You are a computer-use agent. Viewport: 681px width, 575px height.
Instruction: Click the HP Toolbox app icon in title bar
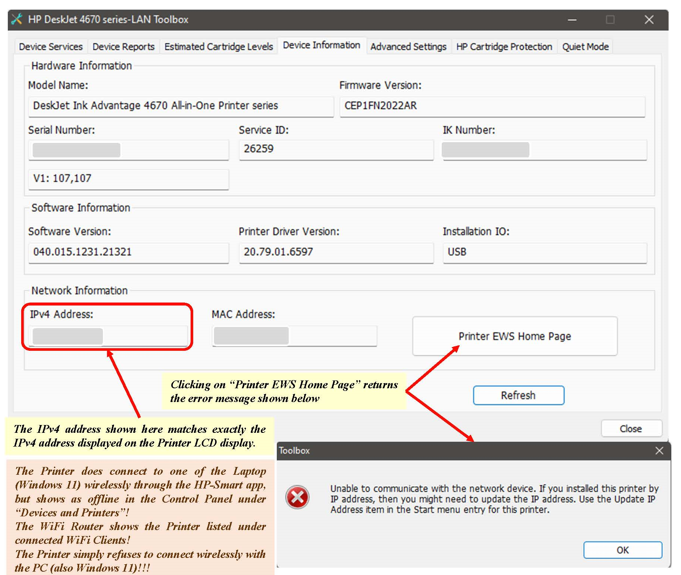[17, 19]
